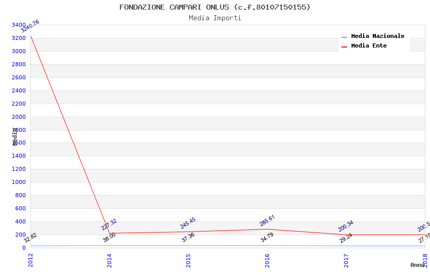This screenshot has height=278, width=430.
Task: Click the blue Media Nazionale legend swatch
Action: [x=344, y=37]
